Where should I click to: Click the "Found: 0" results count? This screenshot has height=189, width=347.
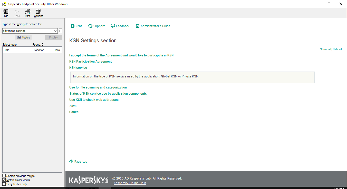coord(38,45)
